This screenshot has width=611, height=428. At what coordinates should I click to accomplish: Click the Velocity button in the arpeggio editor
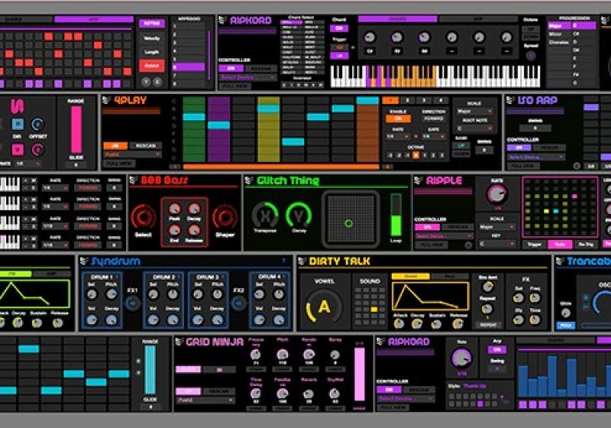coord(151,38)
